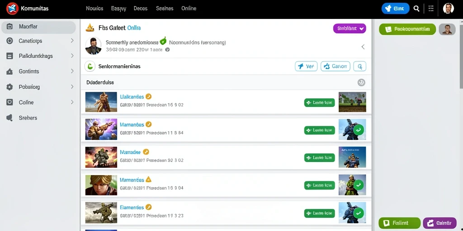Viewport: 463px width, 231px height.
Task: Toggle the green checkmark on Elamentics thumbnail
Action: click(x=359, y=213)
